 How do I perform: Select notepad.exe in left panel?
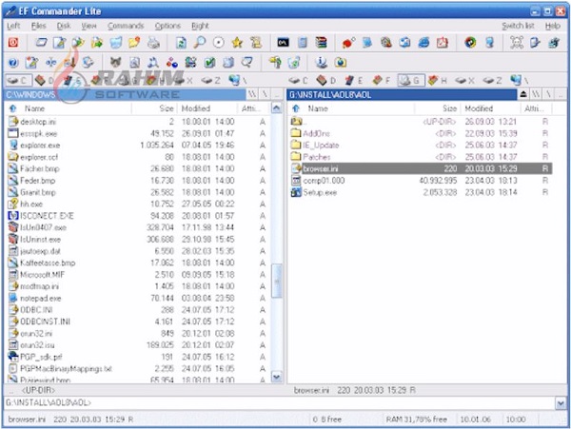pos(138,299)
